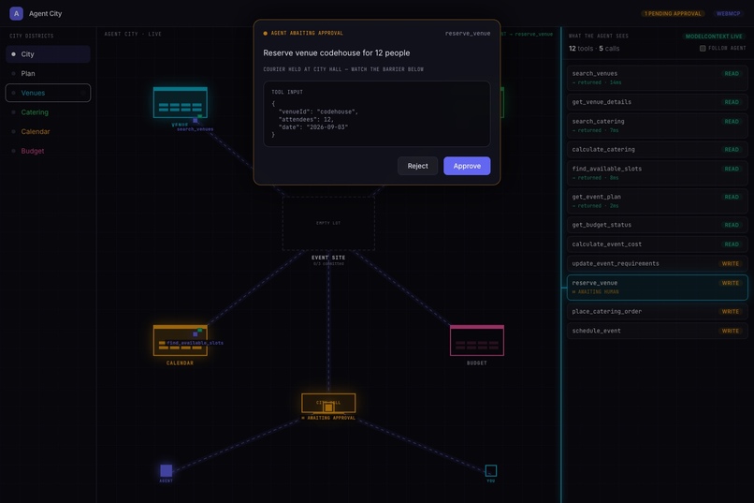Click the '12 tools · 5 calls' summary
Viewport: 754px width, 503px height.
(594, 48)
